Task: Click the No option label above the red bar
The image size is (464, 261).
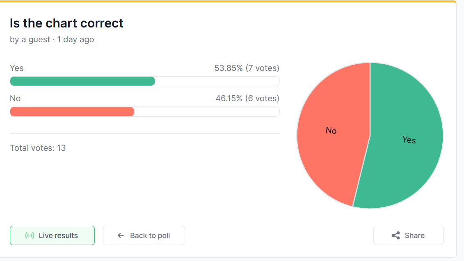Action: 15,98
